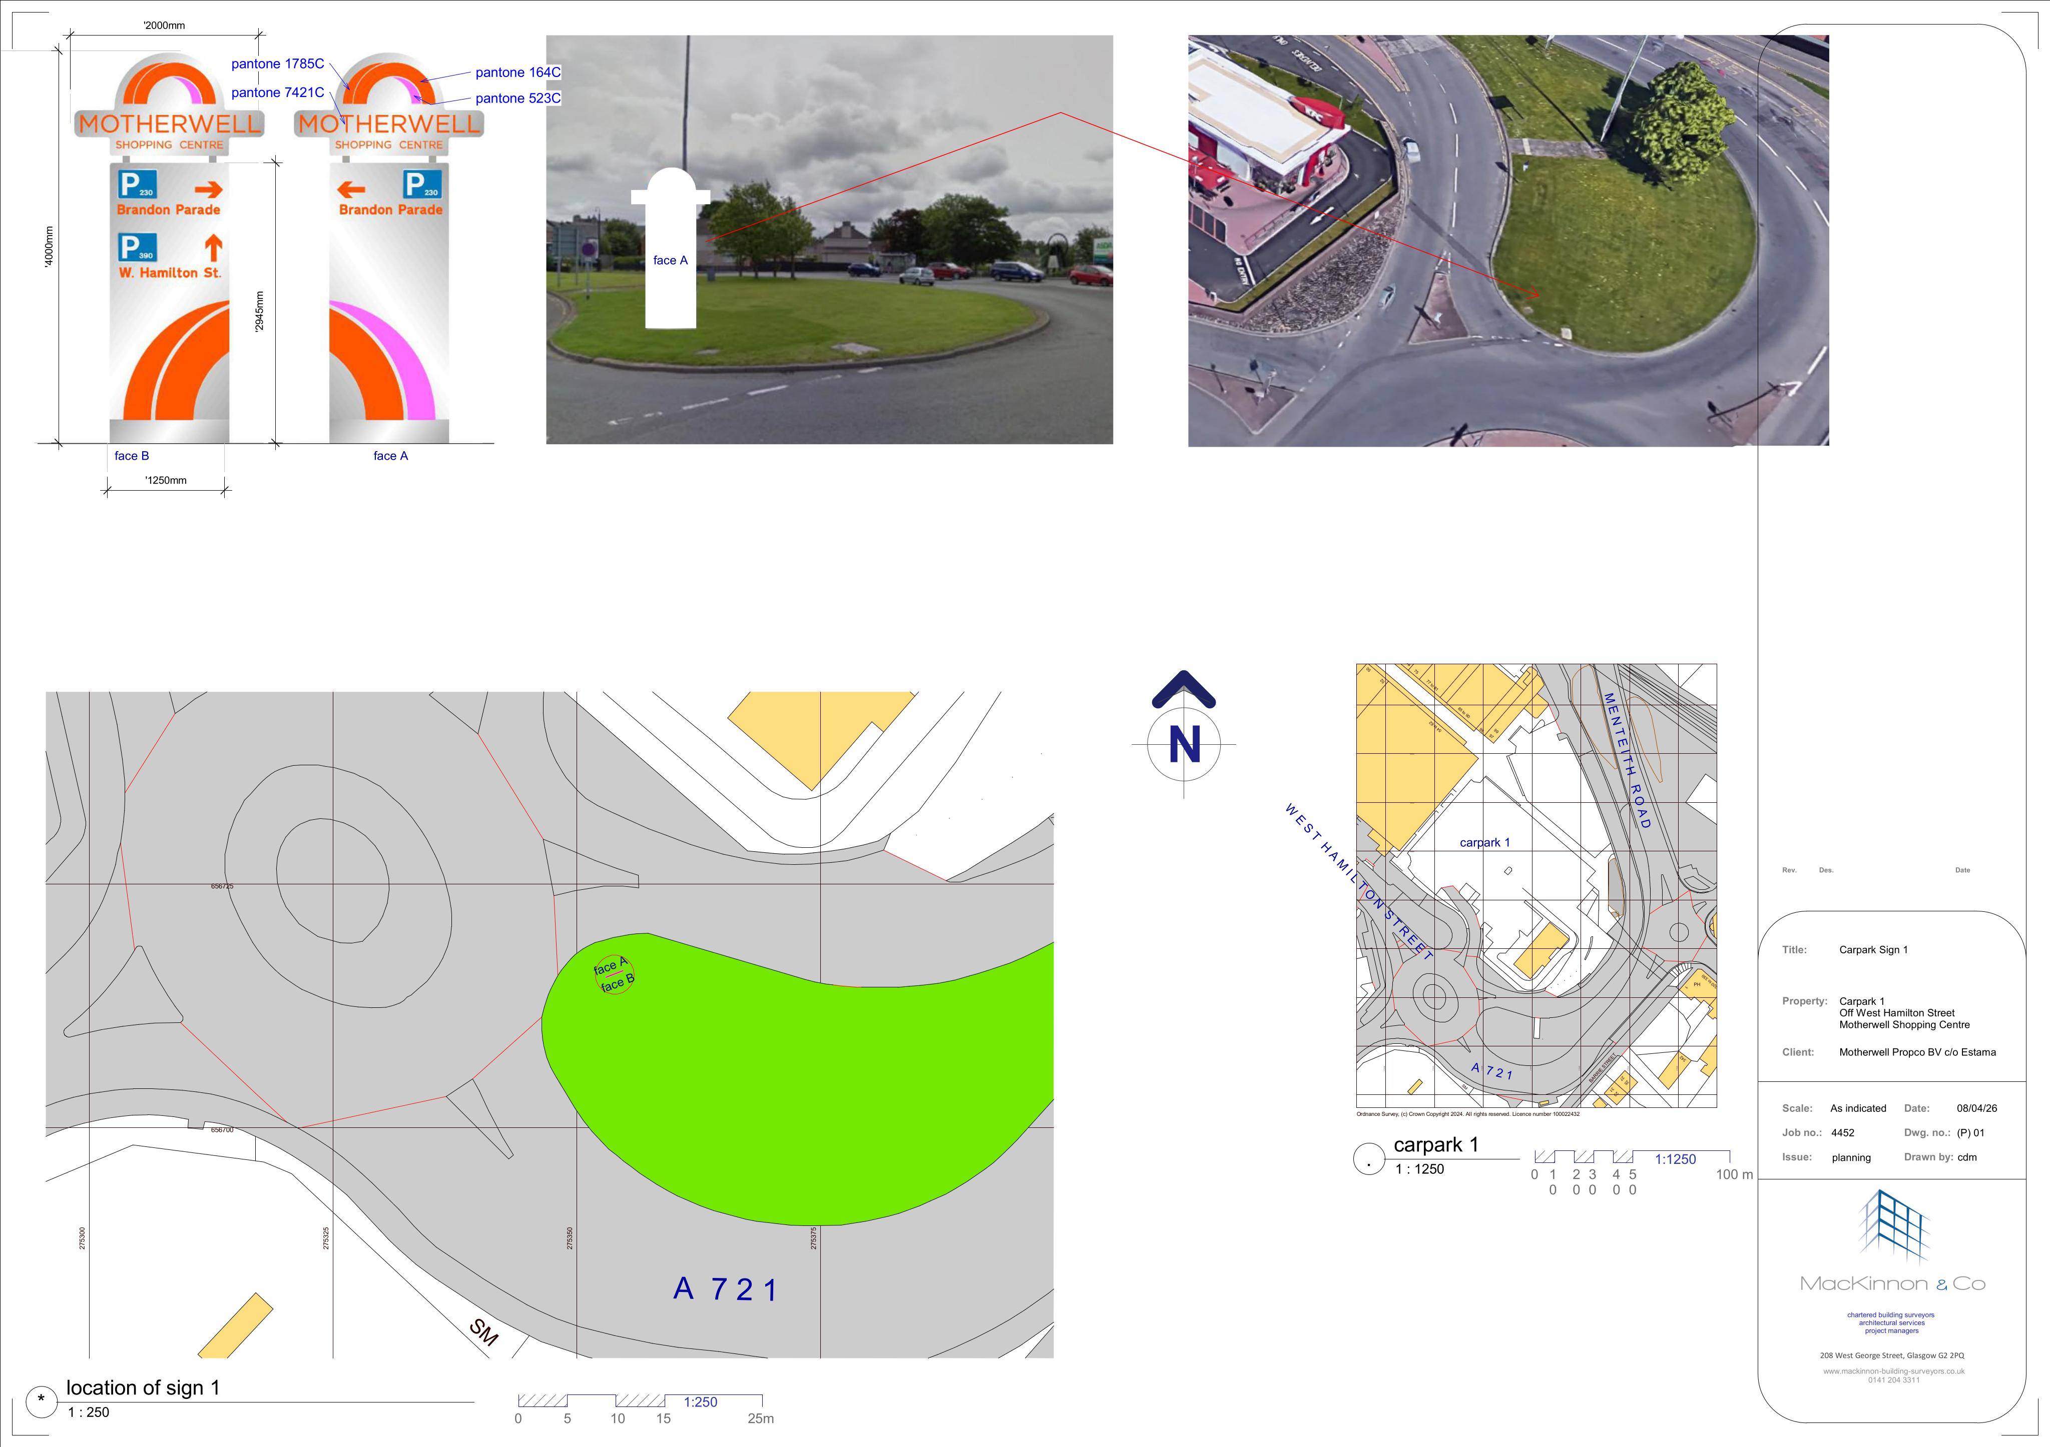Open the carpark 1 site map thumbnail

pyautogui.click(x=1535, y=886)
